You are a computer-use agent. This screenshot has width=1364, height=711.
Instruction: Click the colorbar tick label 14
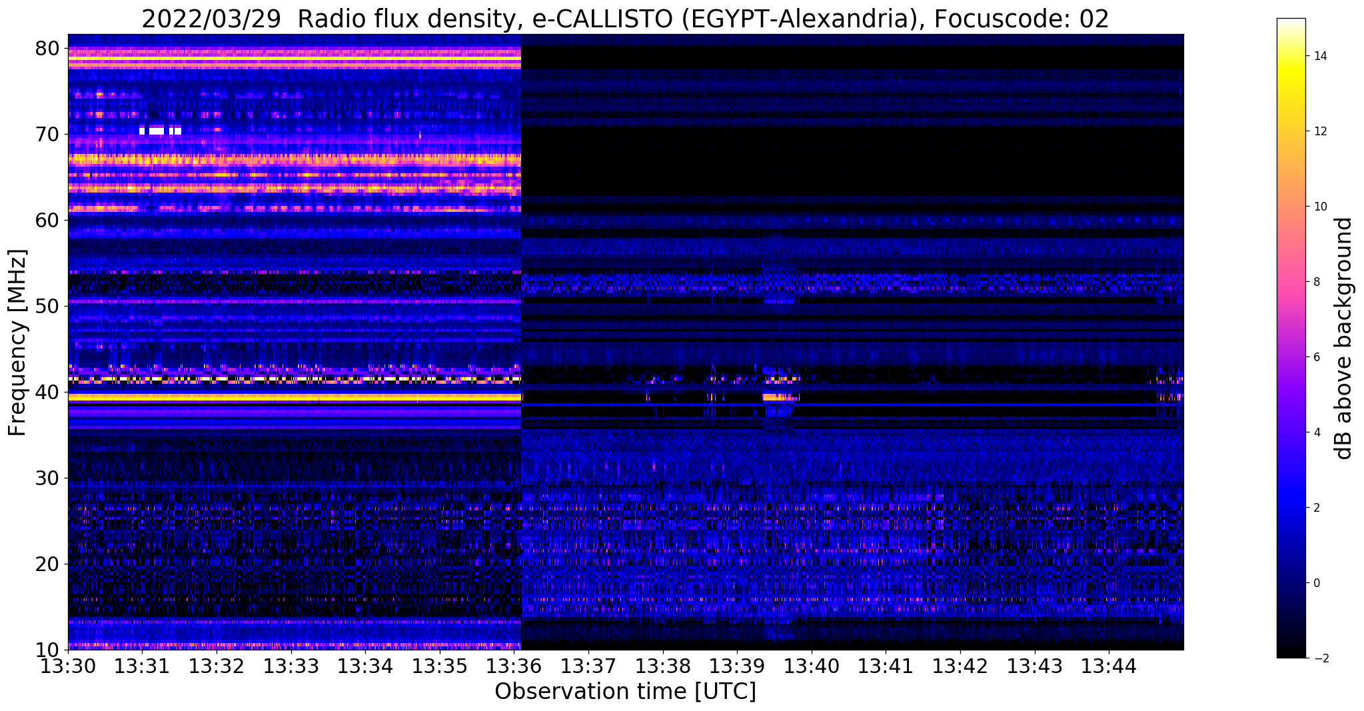pos(1319,56)
